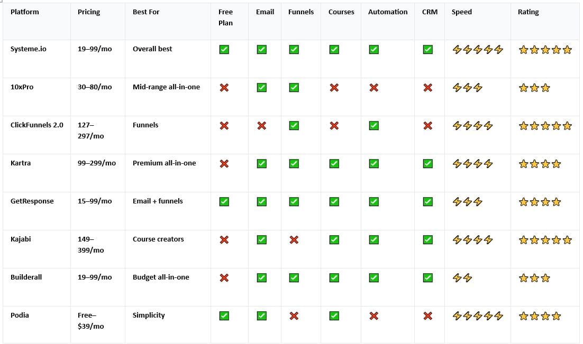Click Kartra's CRM green checkmark
The height and width of the screenshot is (344, 583).
coord(428,164)
